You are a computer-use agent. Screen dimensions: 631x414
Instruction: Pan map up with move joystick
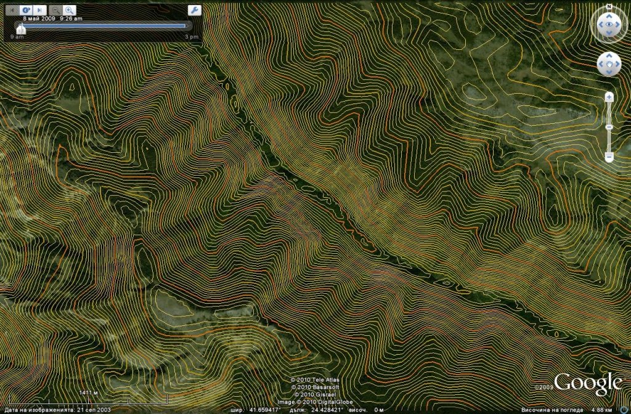(609, 57)
